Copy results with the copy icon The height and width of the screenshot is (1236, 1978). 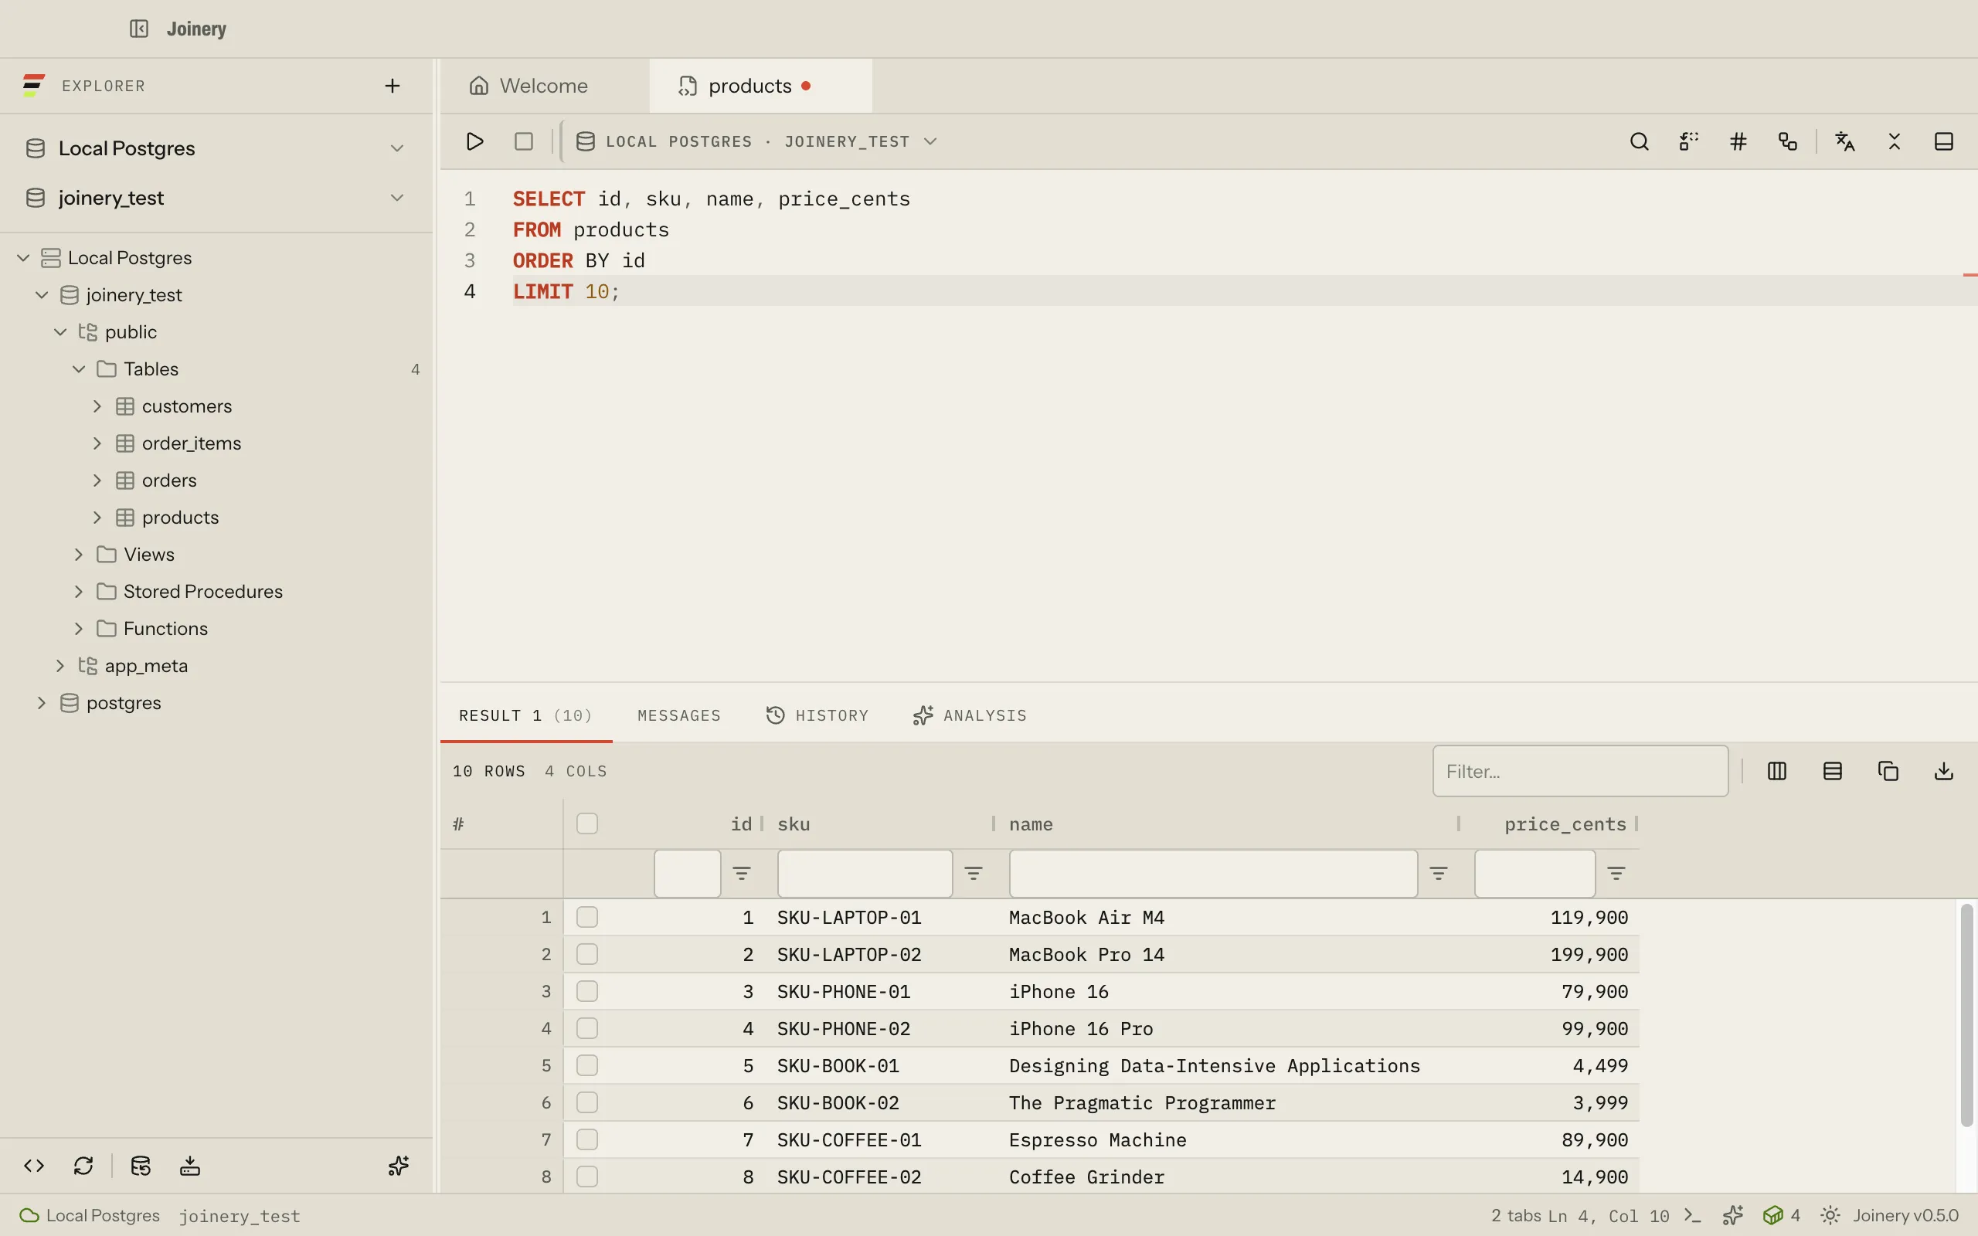pyautogui.click(x=1888, y=771)
